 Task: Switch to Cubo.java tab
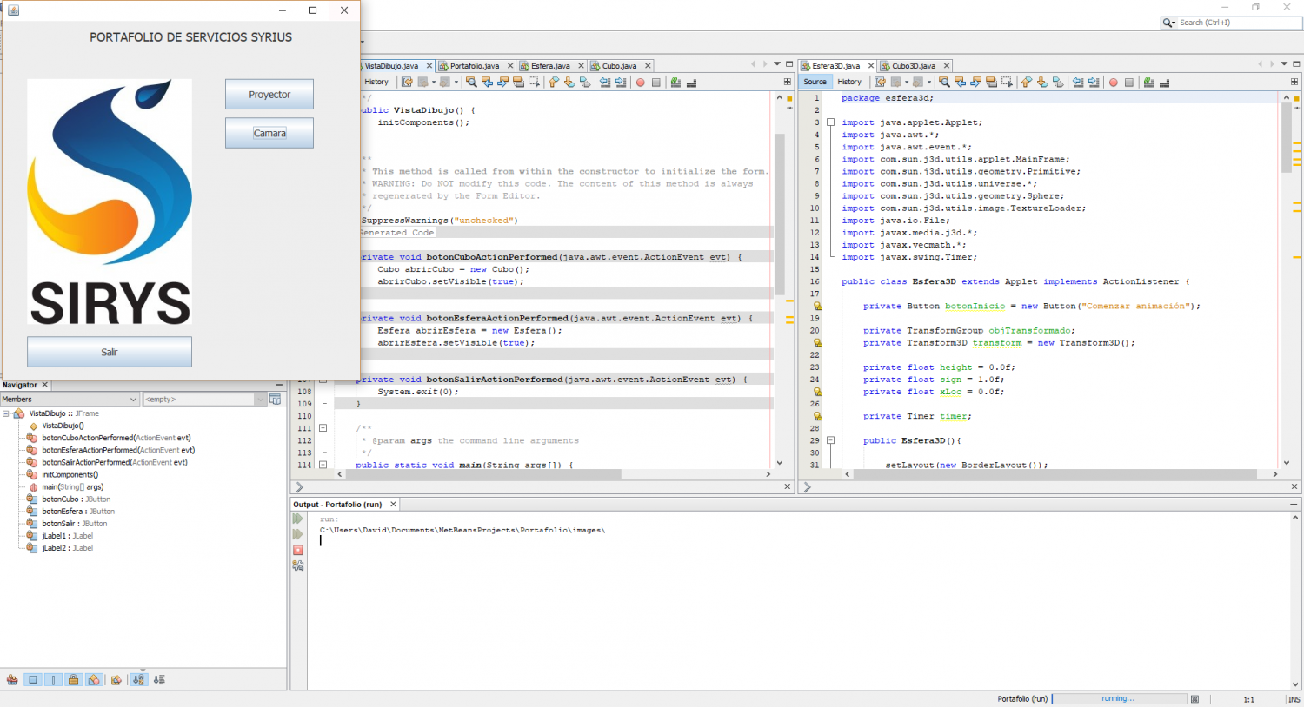click(619, 66)
